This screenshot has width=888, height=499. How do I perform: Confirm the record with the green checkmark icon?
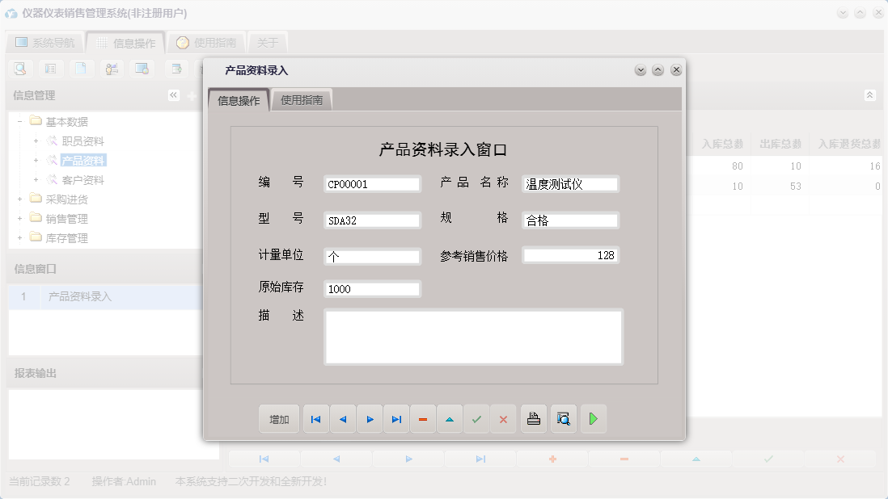coord(476,418)
